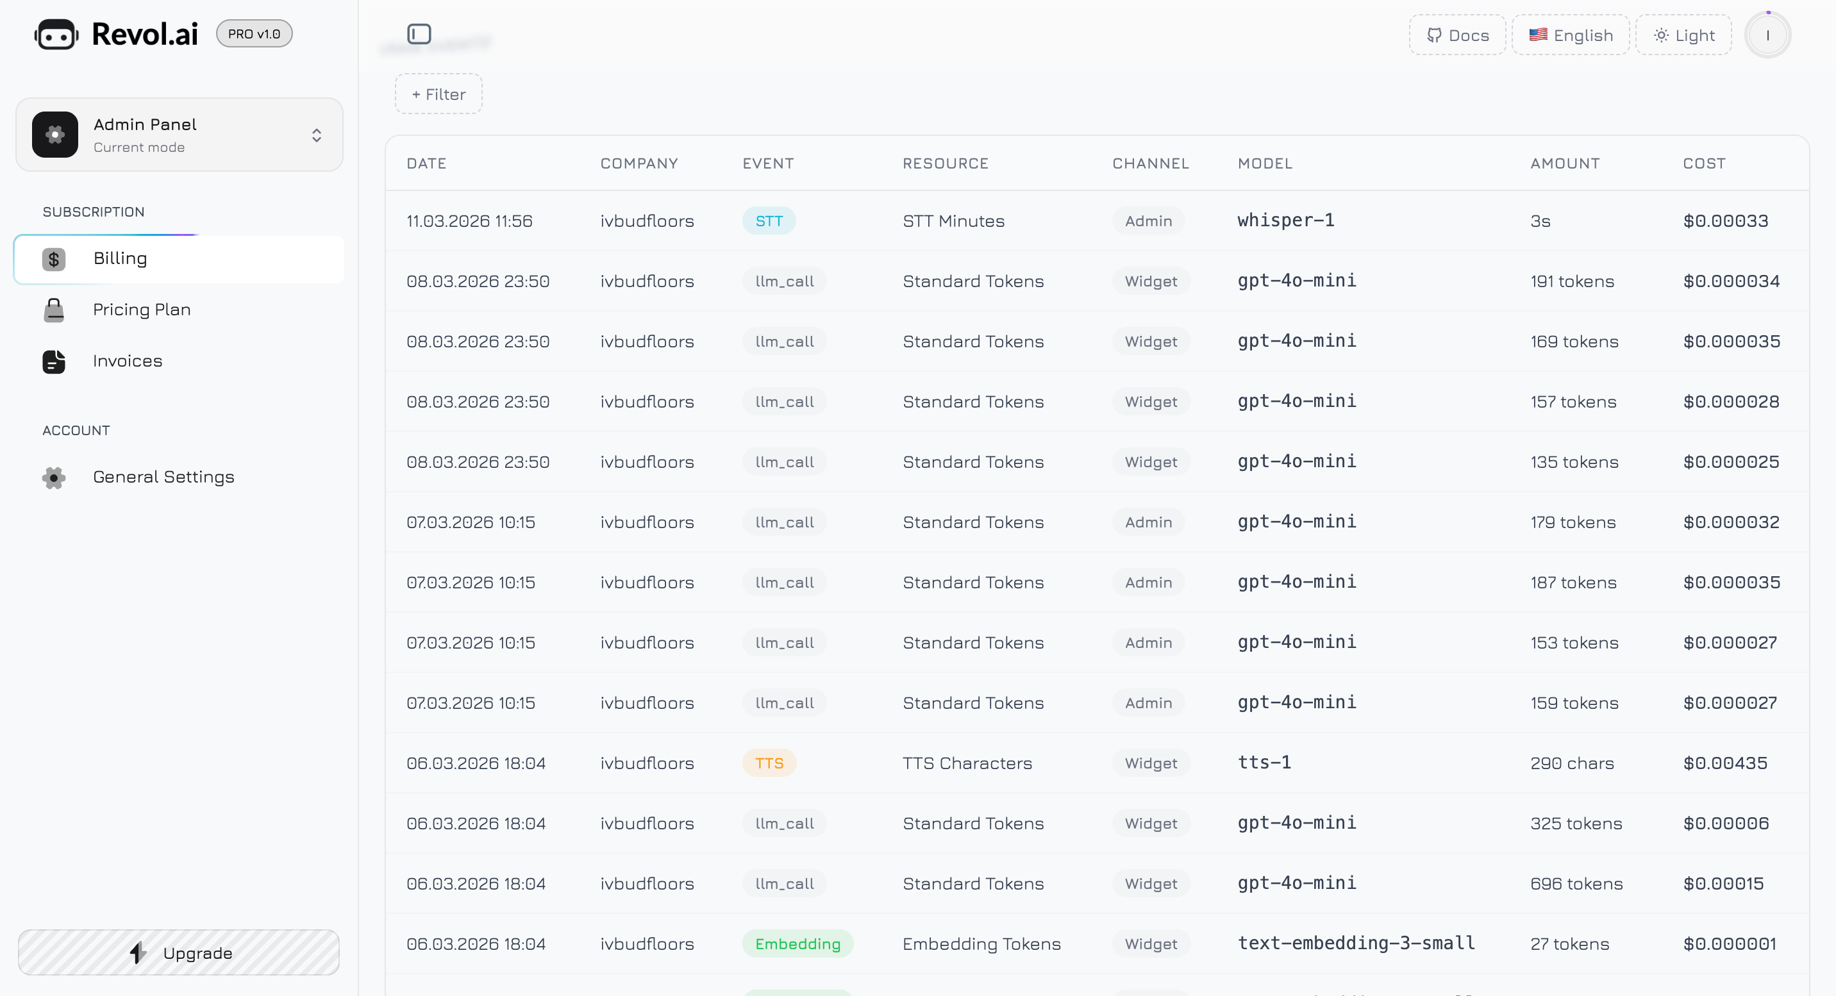Click the 169 tokens amount
This screenshot has height=996, width=1836.
(1574, 341)
